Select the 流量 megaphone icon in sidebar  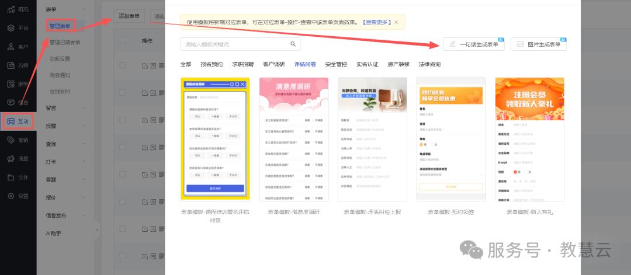(x=11, y=159)
